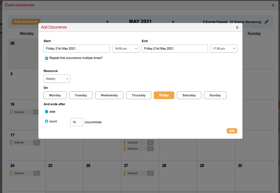Expand the Reoccurs Weekly dropdown
Screen dimensions: 280x193
57,79
